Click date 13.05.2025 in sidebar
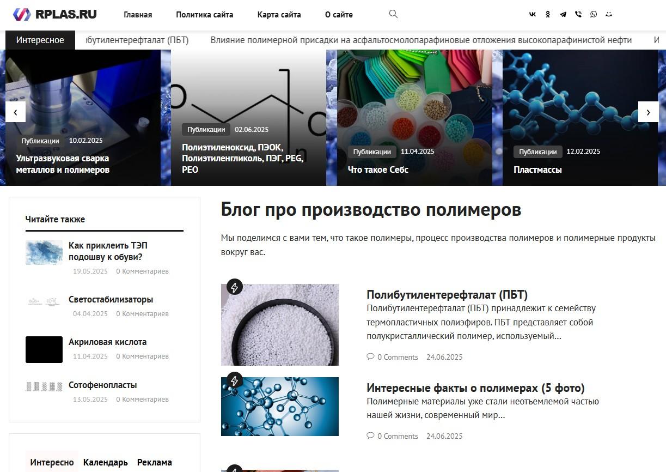Image resolution: width=666 pixels, height=472 pixels. point(90,399)
